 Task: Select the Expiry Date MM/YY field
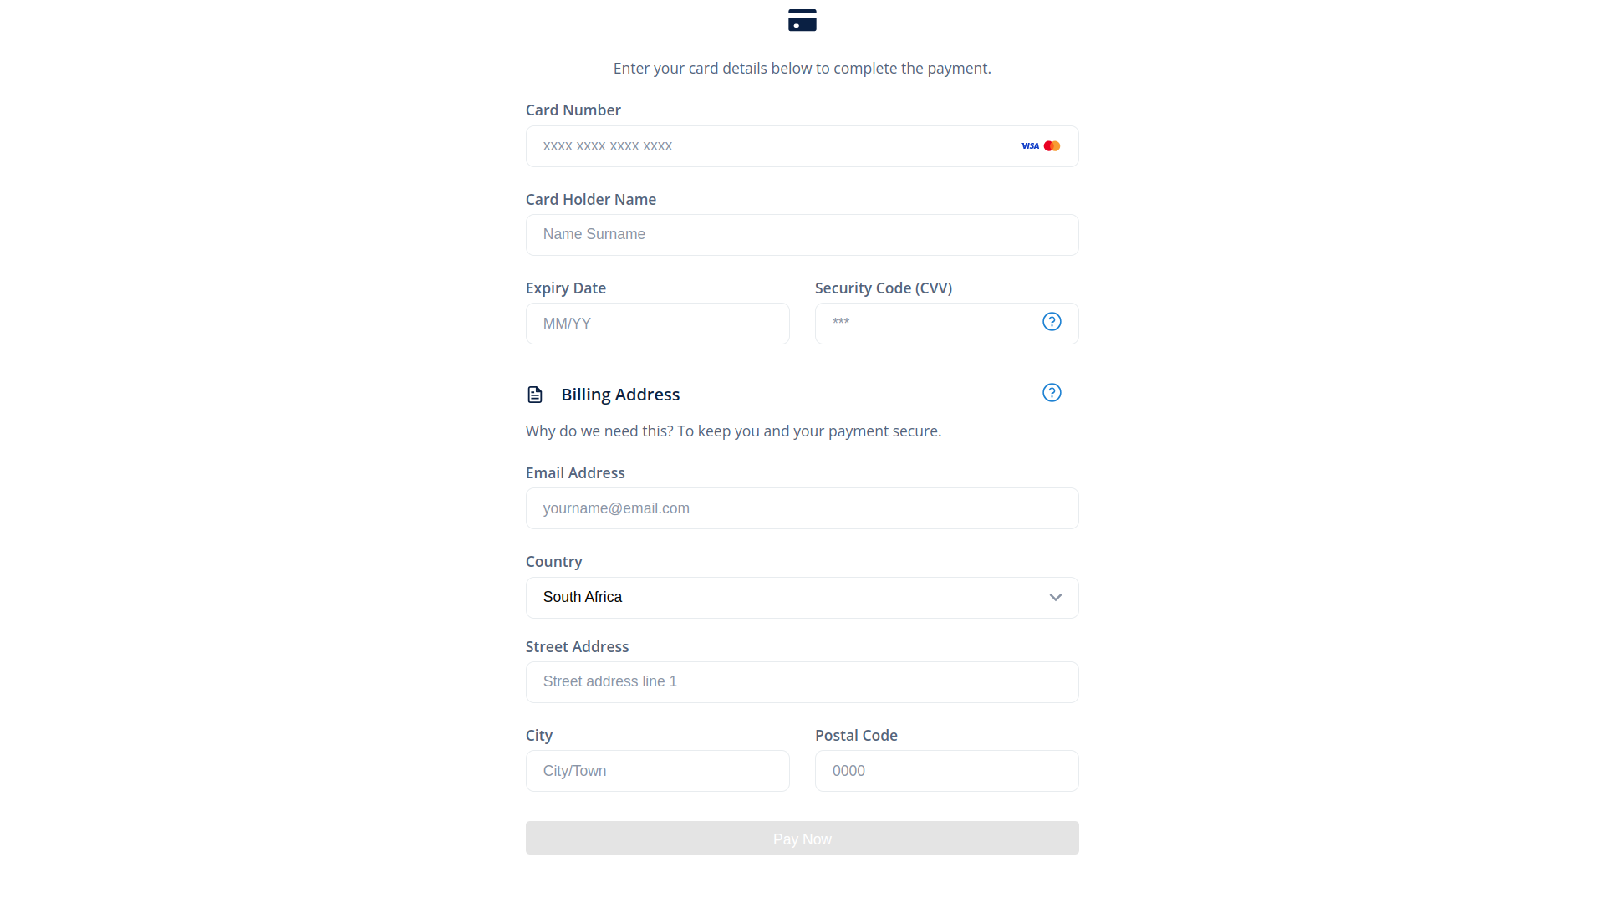[657, 324]
